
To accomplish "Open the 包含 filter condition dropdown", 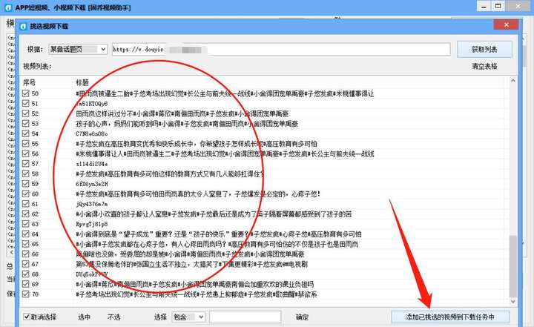I will [x=188, y=317].
